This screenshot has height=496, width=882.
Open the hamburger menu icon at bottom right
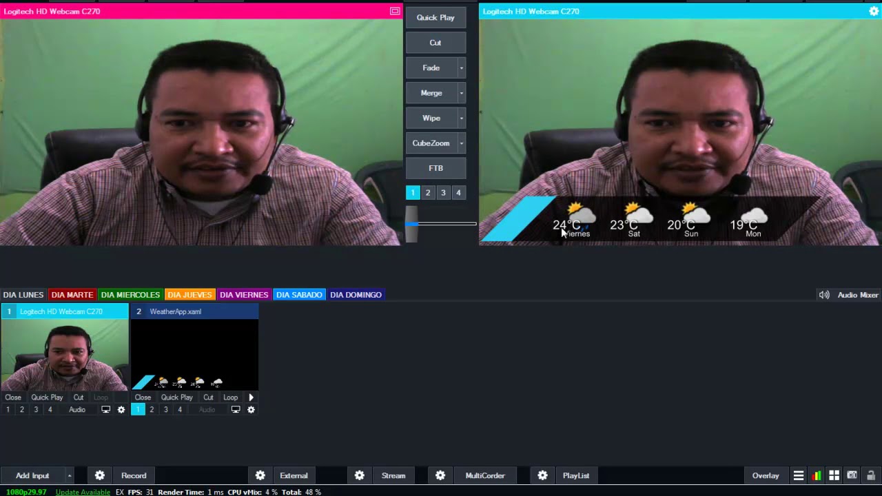coord(799,475)
